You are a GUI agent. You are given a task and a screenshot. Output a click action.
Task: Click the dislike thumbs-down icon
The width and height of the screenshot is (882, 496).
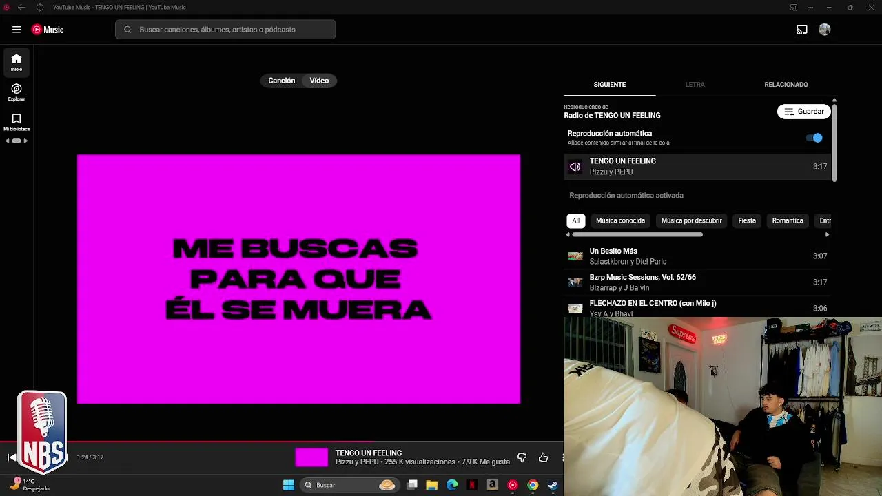[522, 457]
